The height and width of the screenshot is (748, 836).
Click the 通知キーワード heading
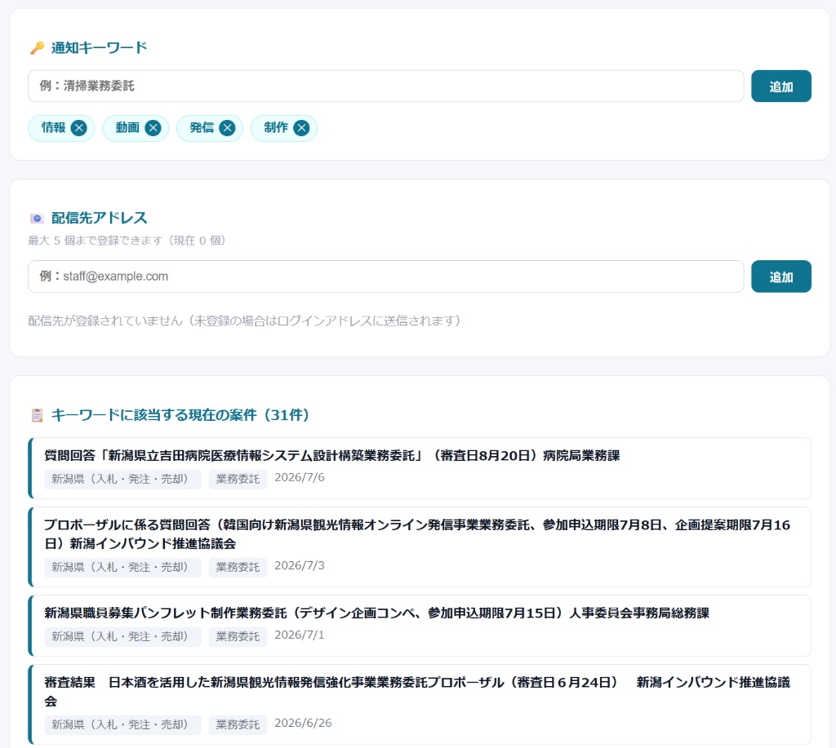(99, 48)
